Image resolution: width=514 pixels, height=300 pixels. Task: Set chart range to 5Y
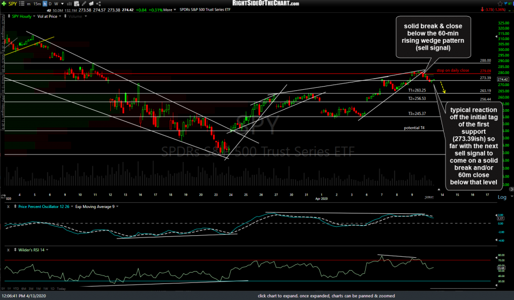3,289
